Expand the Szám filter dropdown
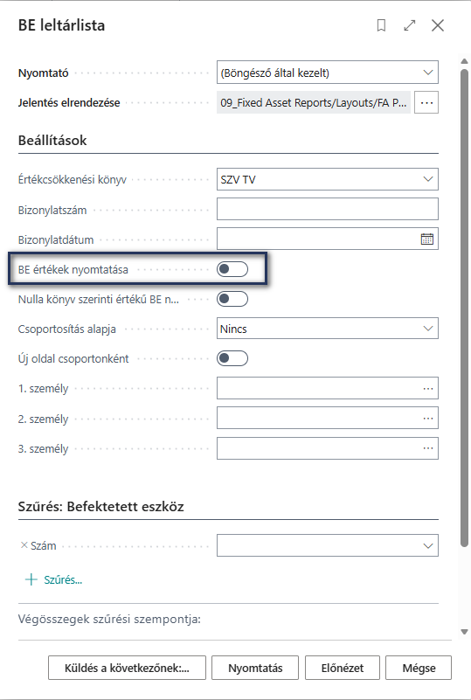 [327, 545]
